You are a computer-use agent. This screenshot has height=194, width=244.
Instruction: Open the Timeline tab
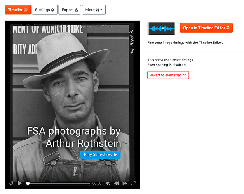[17, 10]
